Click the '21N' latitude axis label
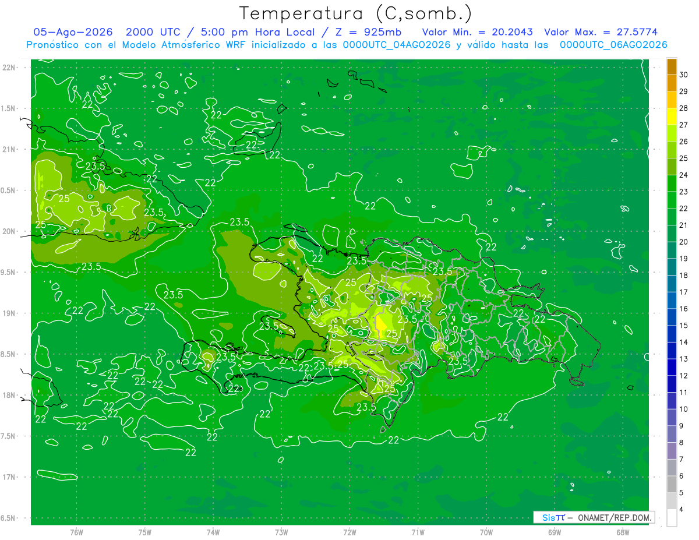 click(x=9, y=149)
